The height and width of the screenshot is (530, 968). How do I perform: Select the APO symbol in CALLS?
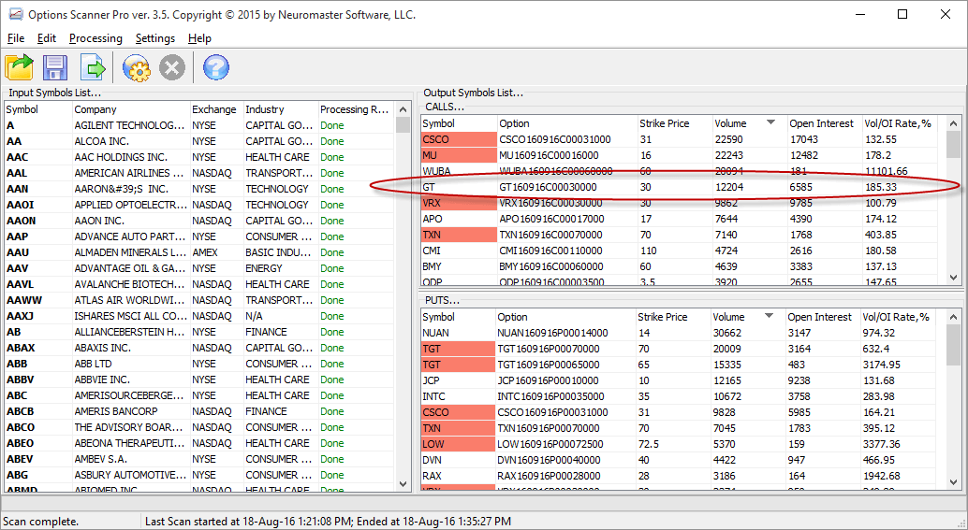pyautogui.click(x=433, y=219)
